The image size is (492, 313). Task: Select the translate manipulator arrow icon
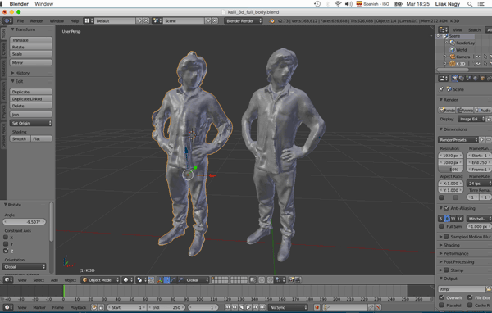click(x=166, y=279)
